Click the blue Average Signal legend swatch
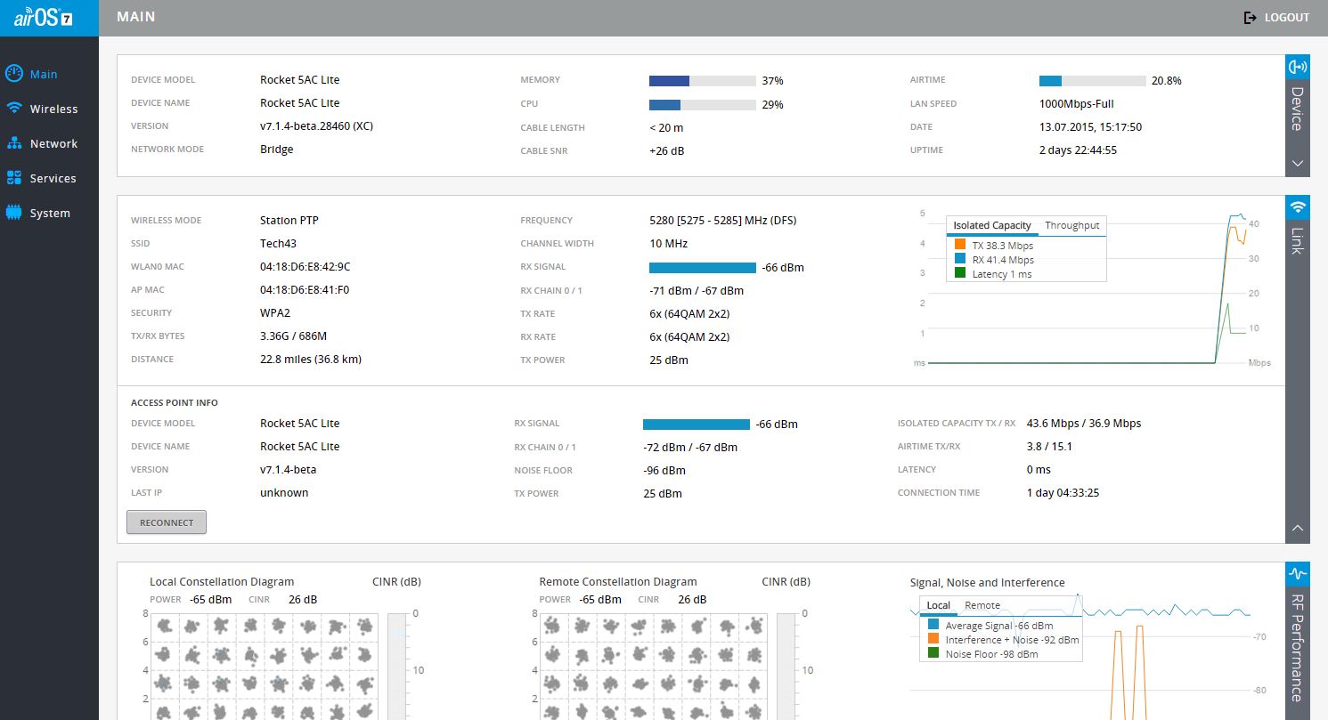The width and height of the screenshot is (1328, 720). point(933,626)
